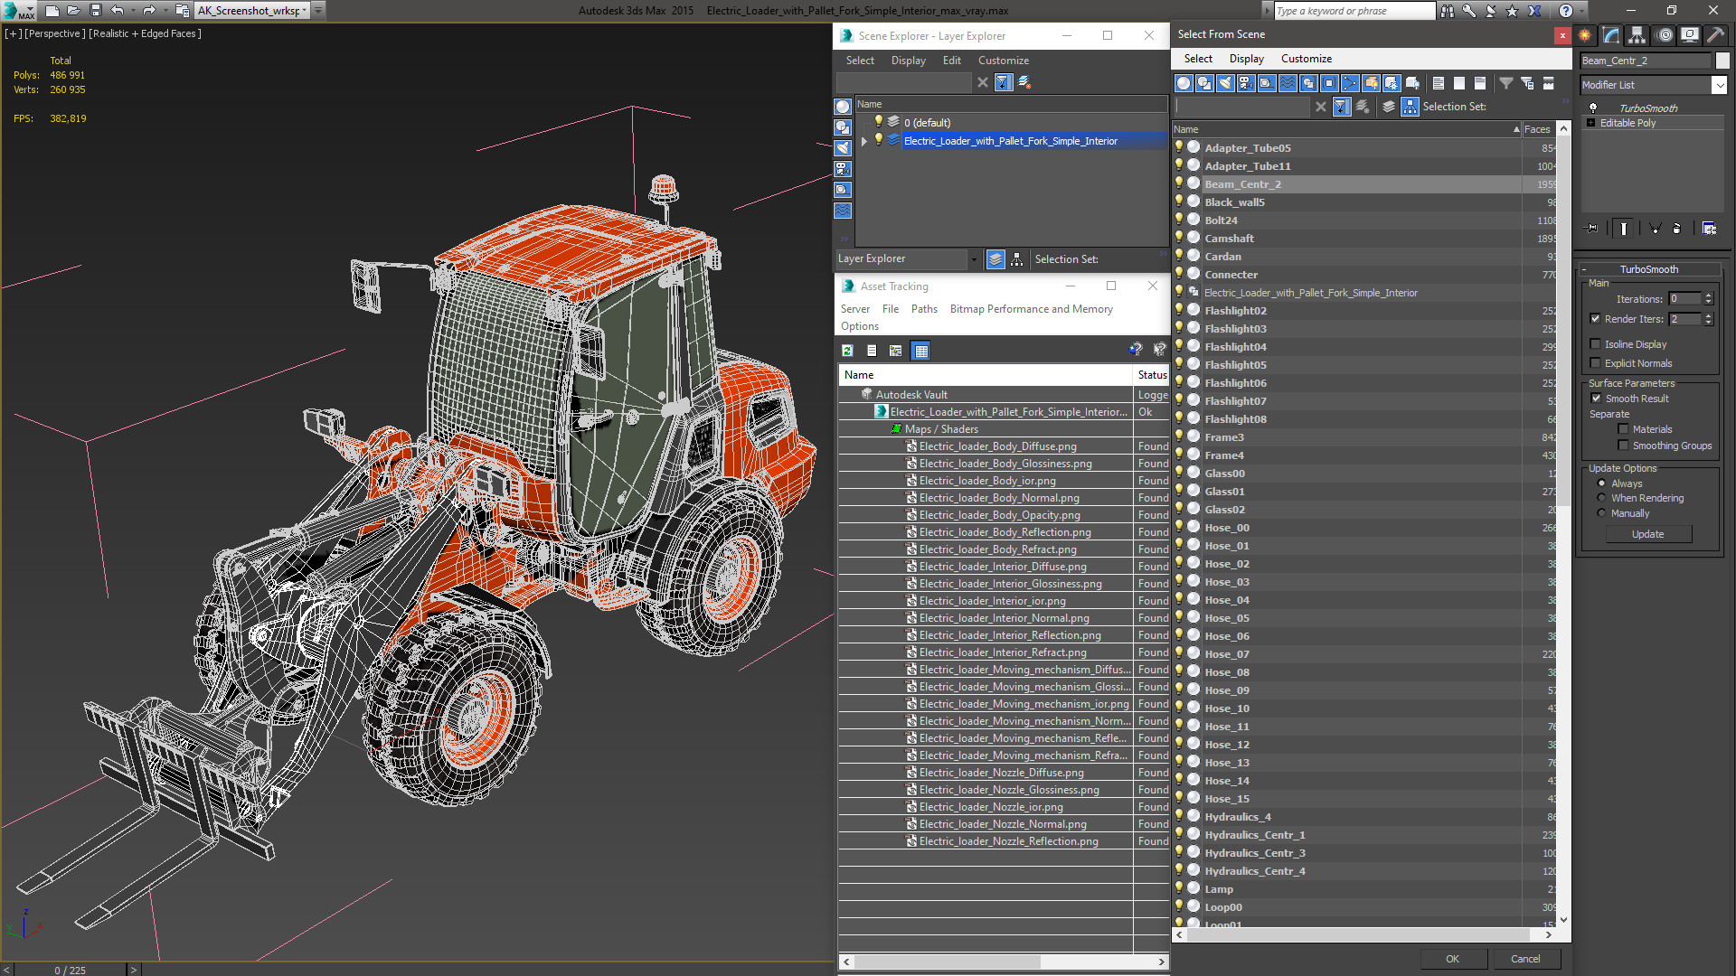Sort list by Name column in Select From Scene

click(1347, 129)
